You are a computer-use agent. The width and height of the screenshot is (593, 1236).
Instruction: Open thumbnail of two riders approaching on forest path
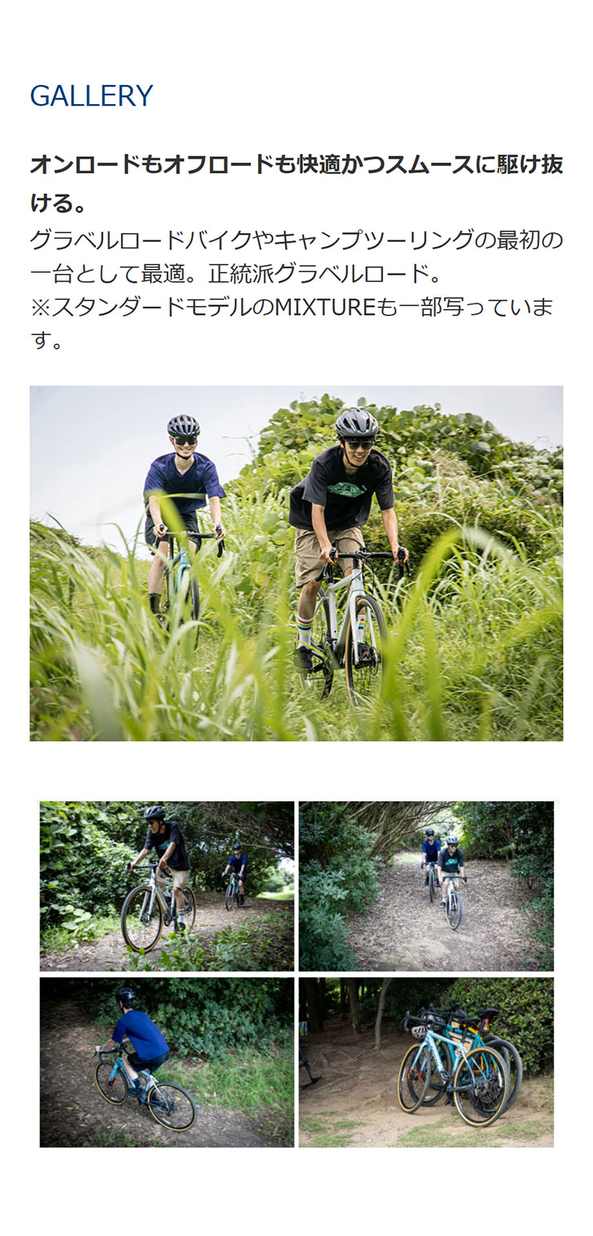pyautogui.click(x=426, y=886)
